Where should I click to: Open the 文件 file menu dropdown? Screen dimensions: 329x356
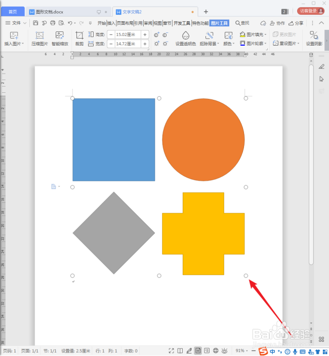[16, 23]
